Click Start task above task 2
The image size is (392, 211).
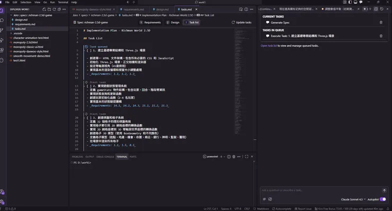[x=97, y=82]
